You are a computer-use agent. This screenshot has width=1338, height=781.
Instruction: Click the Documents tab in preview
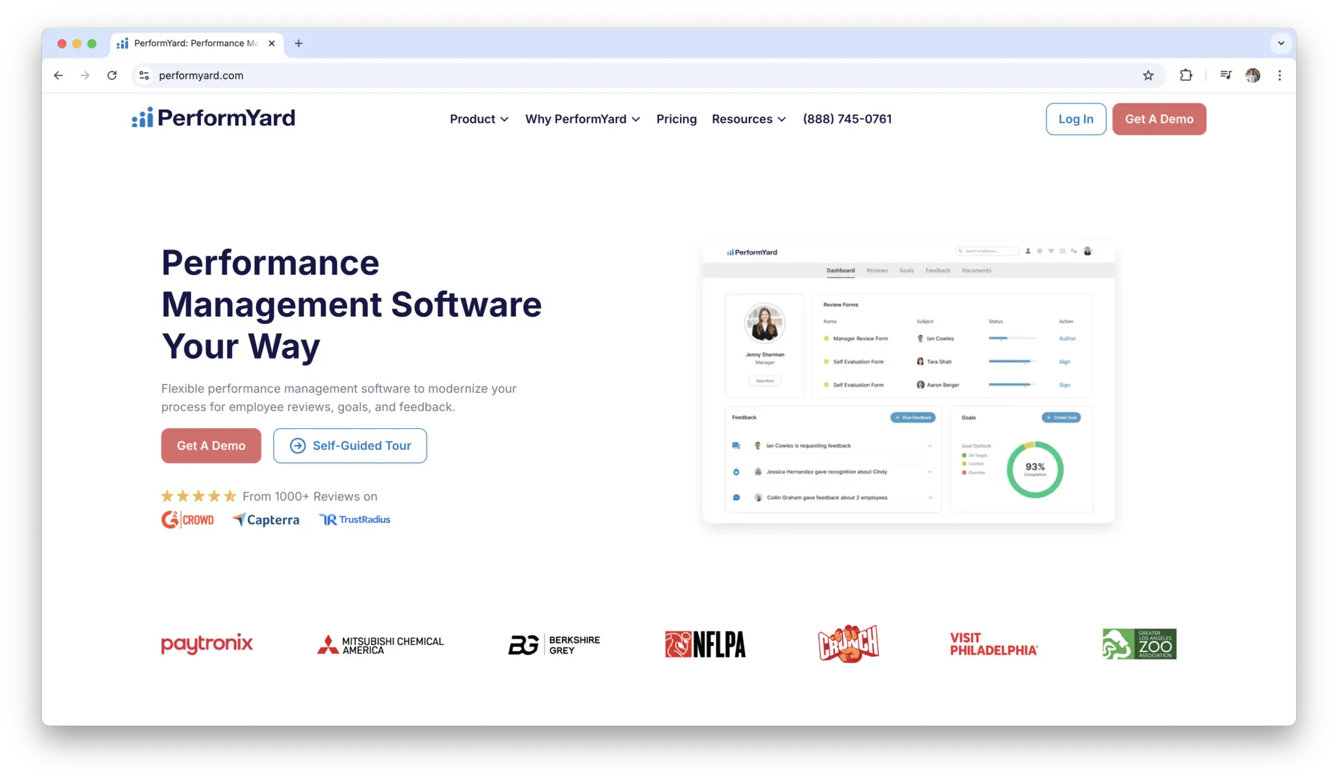[976, 270]
